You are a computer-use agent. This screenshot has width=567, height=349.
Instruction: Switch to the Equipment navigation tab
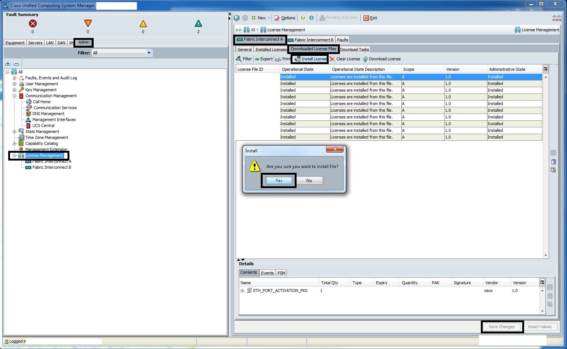pyautogui.click(x=15, y=43)
